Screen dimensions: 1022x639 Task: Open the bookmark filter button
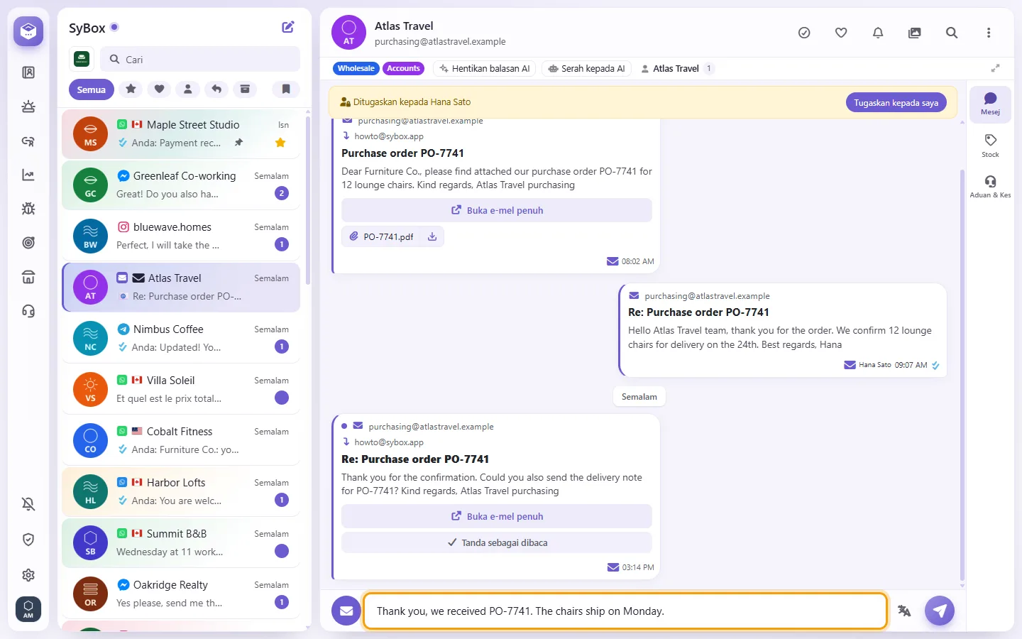point(286,89)
